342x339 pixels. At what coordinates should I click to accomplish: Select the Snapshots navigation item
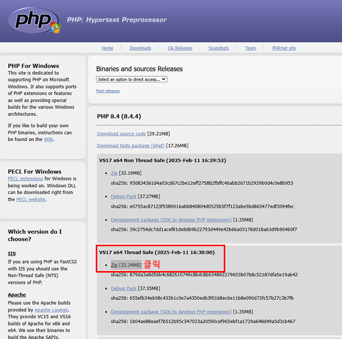[x=218, y=48]
